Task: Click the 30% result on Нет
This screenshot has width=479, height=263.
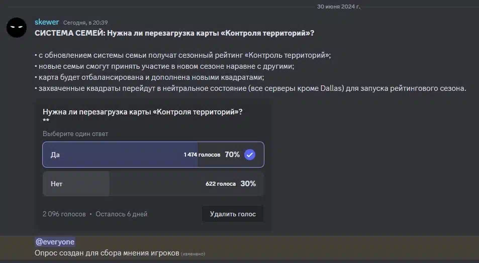Action: 248,184
